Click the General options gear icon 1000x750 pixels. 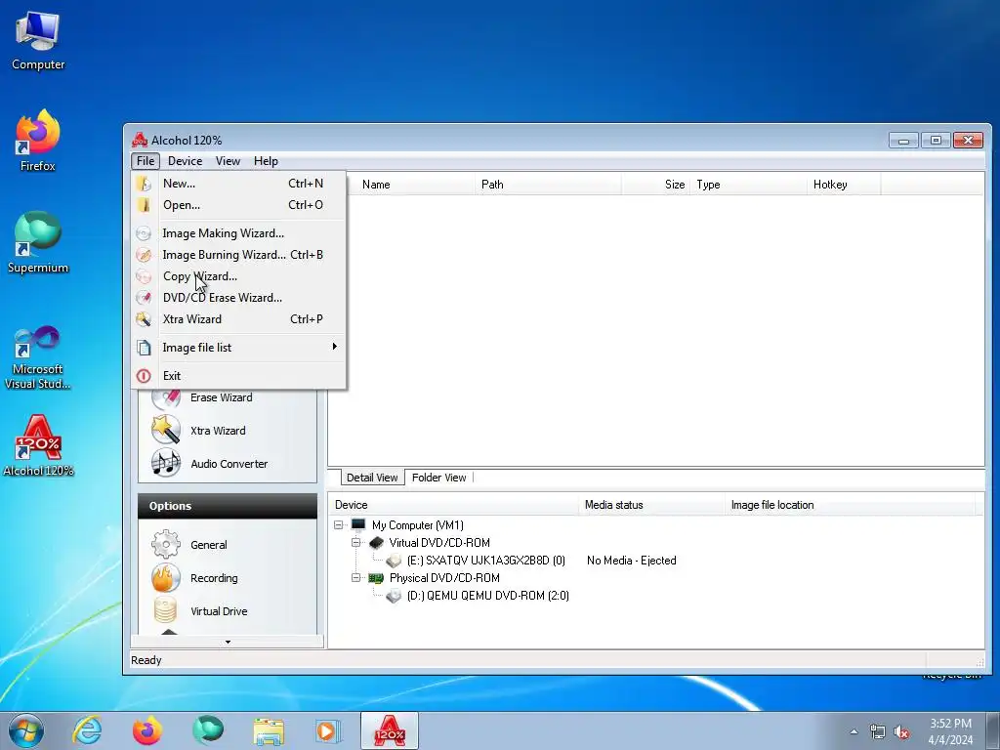[x=166, y=544]
